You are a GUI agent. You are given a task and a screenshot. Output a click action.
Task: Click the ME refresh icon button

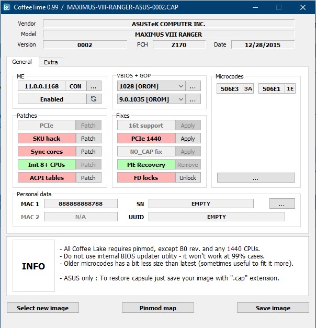pos(94,99)
